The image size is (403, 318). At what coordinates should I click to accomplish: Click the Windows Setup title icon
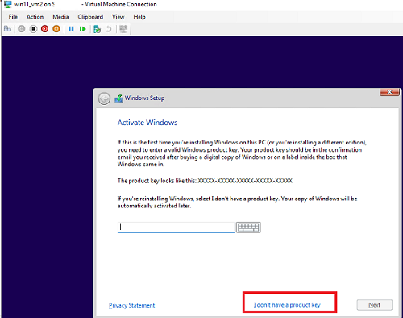click(118, 98)
